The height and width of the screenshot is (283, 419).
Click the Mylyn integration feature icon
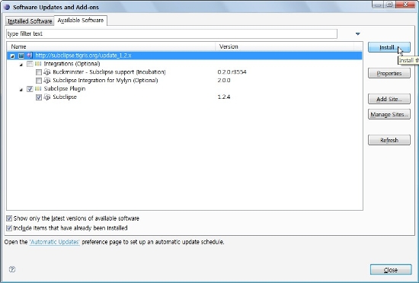[47, 81]
